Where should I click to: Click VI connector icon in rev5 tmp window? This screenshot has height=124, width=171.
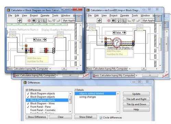pos(158,18)
